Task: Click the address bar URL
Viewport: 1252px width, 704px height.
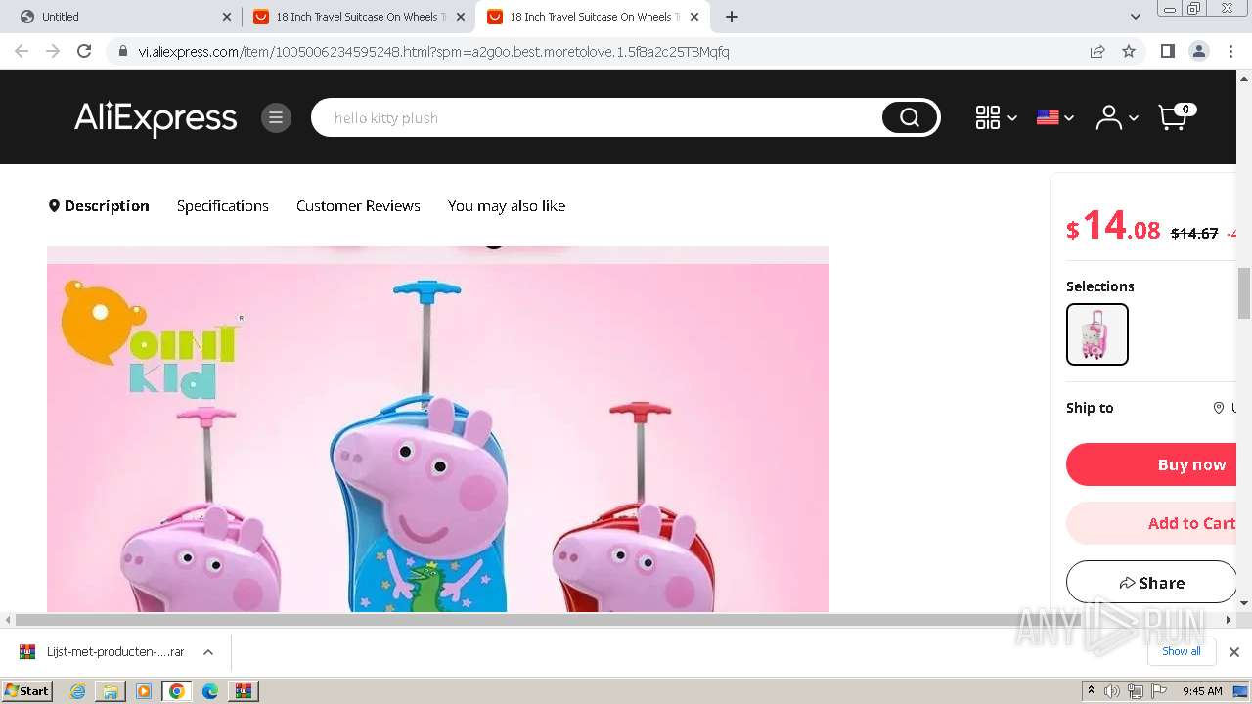Action: pos(433,52)
